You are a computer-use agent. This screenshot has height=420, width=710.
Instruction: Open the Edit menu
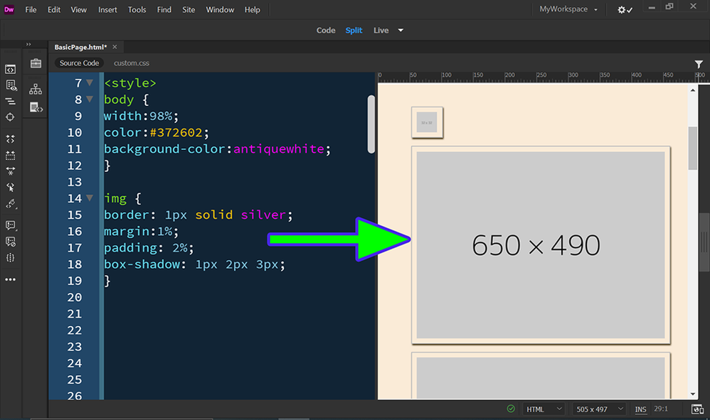54,9
